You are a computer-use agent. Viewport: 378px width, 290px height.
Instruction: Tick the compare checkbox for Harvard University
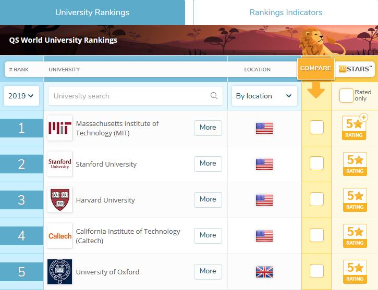[316, 199]
